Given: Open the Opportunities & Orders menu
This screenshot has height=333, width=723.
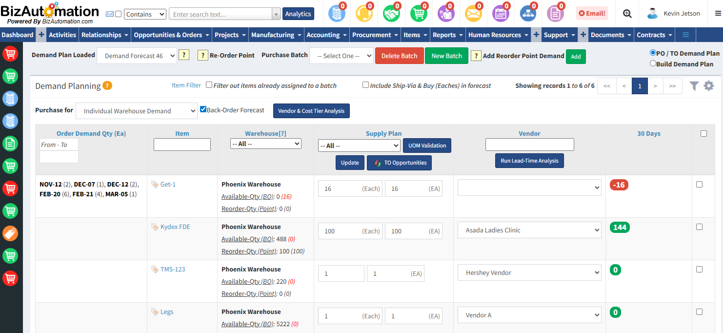Looking at the screenshot, I should [172, 35].
